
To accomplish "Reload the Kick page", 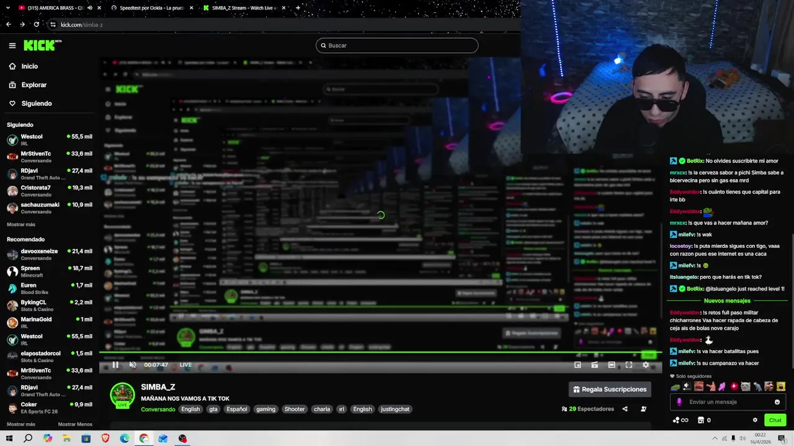I will coord(36,25).
